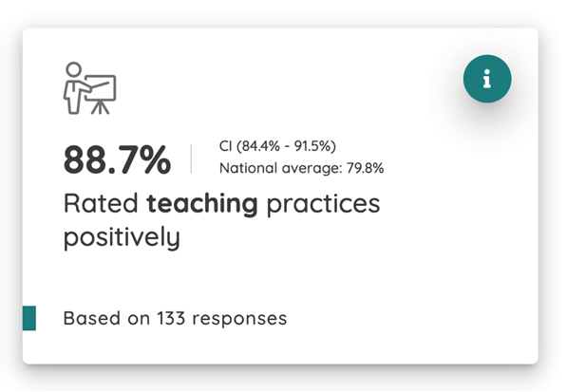The width and height of the screenshot is (567, 392).
Task: Click the vertical divider beside 88.7%
Action: pos(191,159)
